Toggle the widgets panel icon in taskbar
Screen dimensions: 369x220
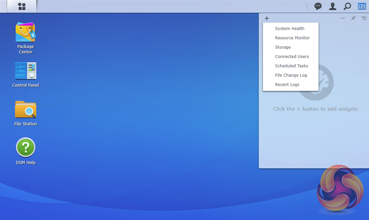pyautogui.click(x=362, y=6)
